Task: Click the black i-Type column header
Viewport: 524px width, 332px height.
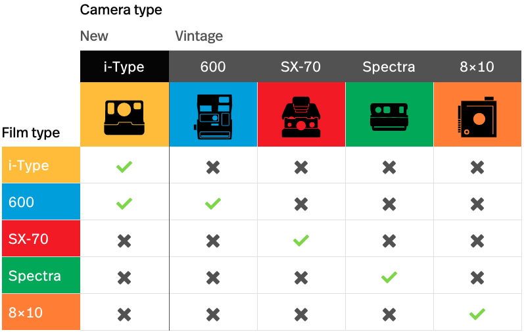Action: [124, 66]
